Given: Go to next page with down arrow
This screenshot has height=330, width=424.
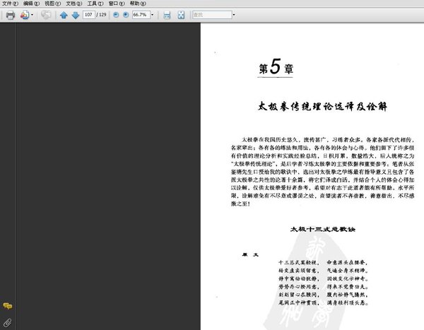Looking at the screenshot, I should [x=76, y=15].
